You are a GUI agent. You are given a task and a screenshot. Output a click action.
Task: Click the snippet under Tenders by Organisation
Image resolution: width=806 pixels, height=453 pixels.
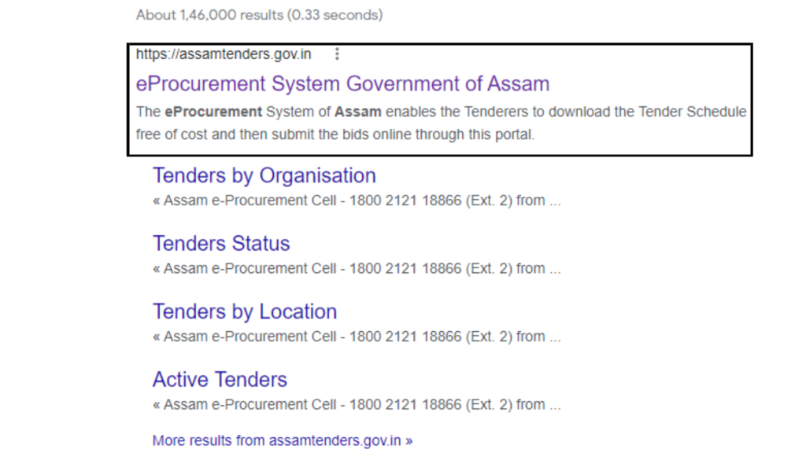pos(356,201)
